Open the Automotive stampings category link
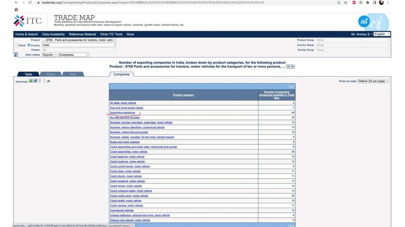The height and width of the screenshot is (227, 405). point(123,113)
